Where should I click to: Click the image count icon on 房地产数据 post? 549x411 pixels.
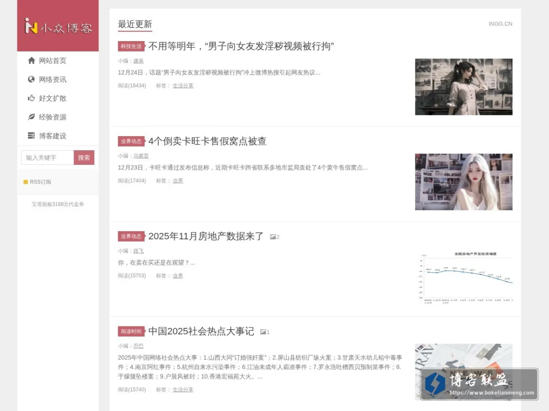(273, 237)
